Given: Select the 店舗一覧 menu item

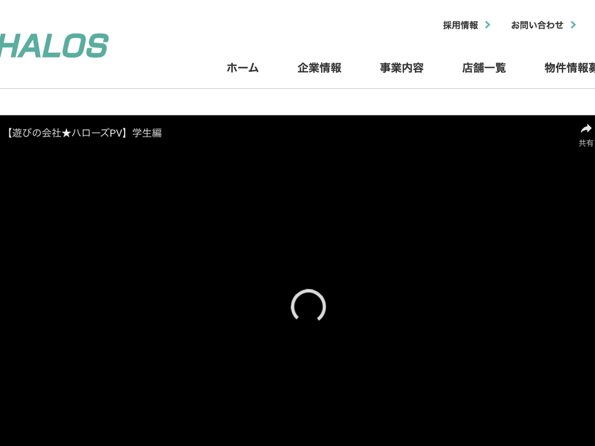Looking at the screenshot, I should coord(484,68).
